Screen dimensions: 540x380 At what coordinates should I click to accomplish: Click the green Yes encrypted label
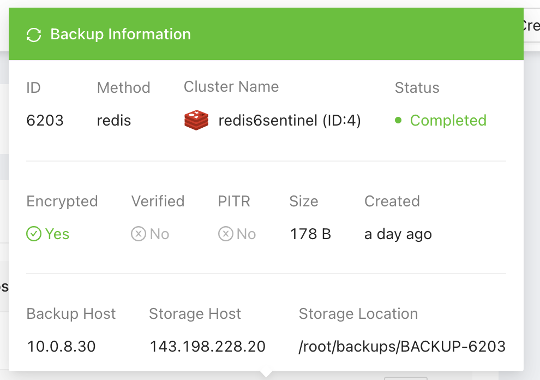57,234
